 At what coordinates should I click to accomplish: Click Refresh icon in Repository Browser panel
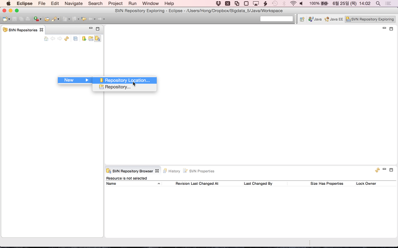377,170
